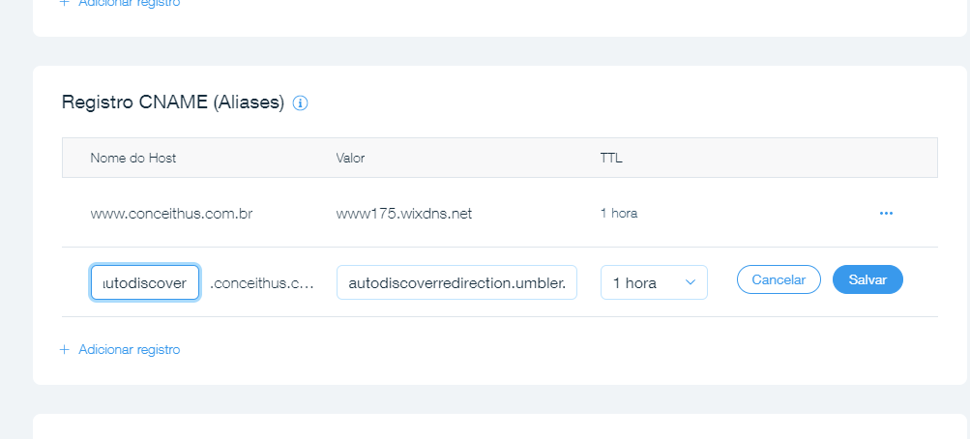Click the www175.wixdns.net value
Screen dimensions: 970x439
pos(404,213)
